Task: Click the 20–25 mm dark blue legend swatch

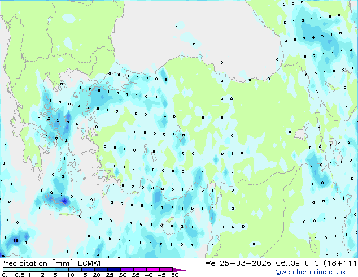Action: coord(101,270)
